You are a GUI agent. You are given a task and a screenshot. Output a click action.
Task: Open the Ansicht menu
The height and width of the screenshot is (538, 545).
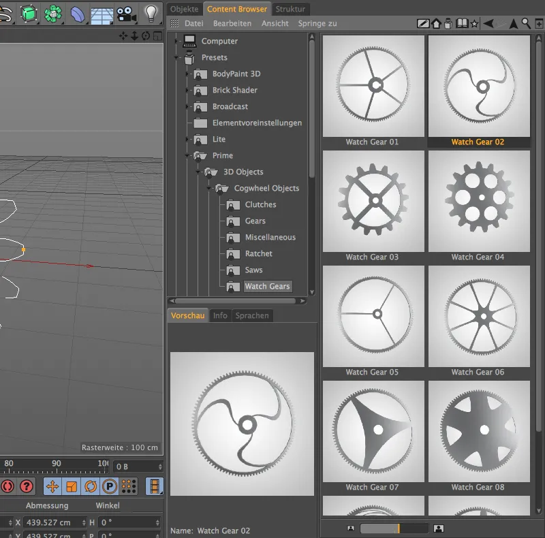click(275, 24)
